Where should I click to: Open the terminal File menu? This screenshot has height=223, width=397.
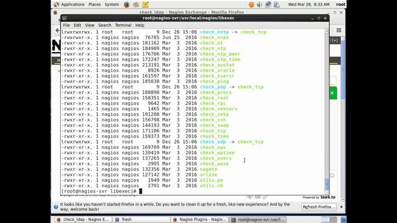click(66, 25)
